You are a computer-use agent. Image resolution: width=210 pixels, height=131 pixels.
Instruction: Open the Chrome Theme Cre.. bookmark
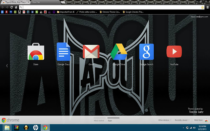click(x=110, y=12)
